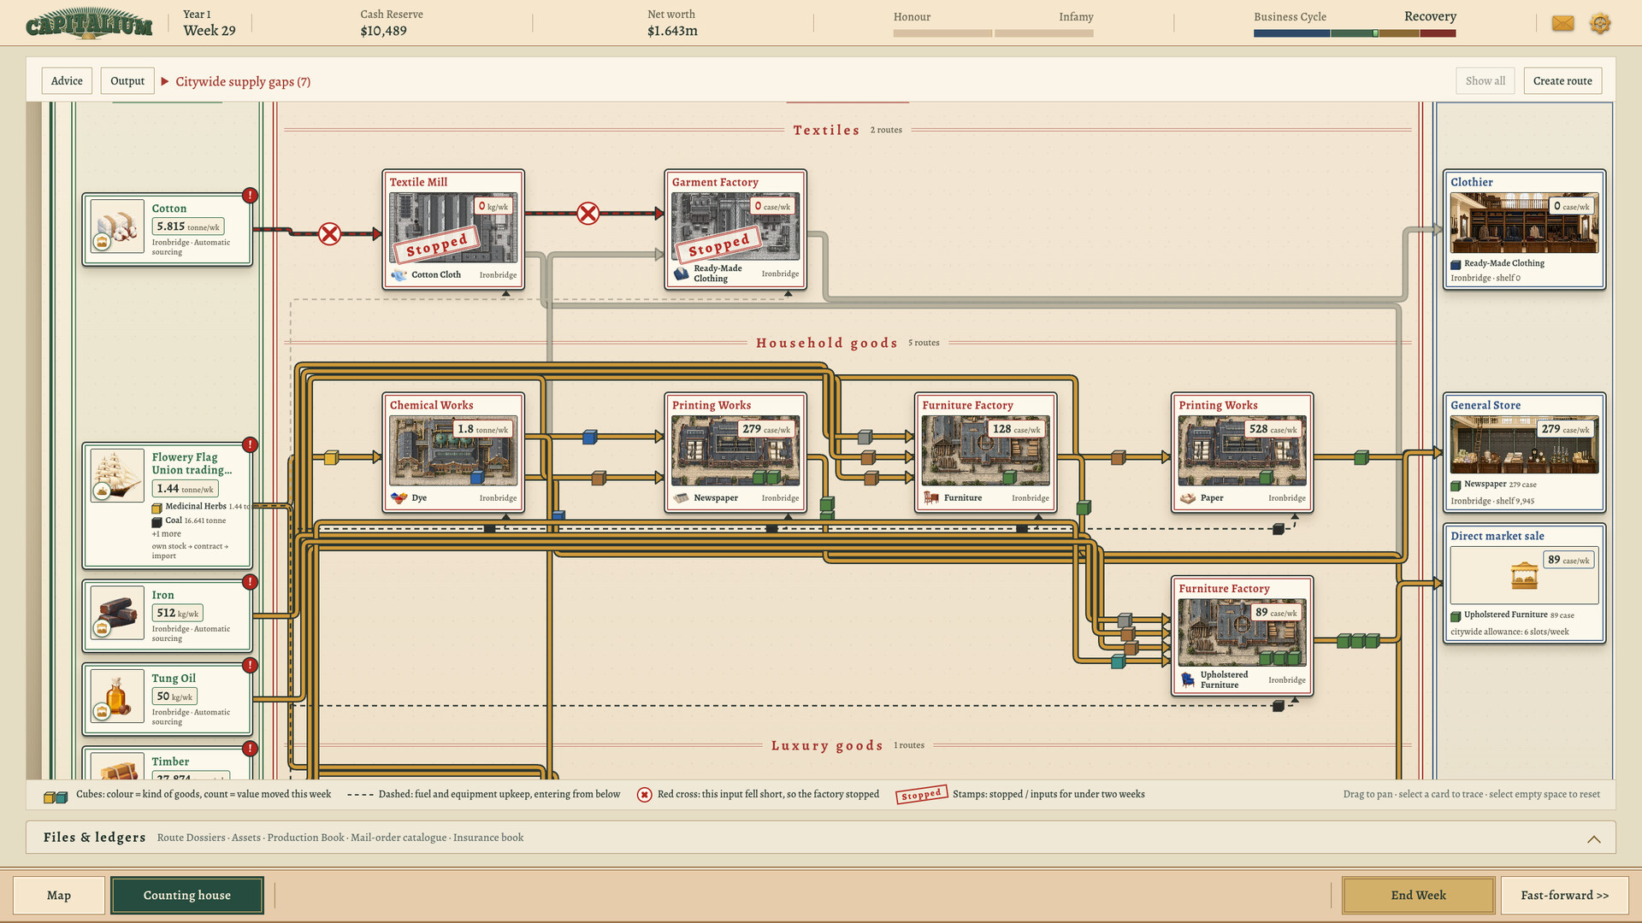Click the Capitalium logo
The image size is (1642, 923).
(89, 24)
